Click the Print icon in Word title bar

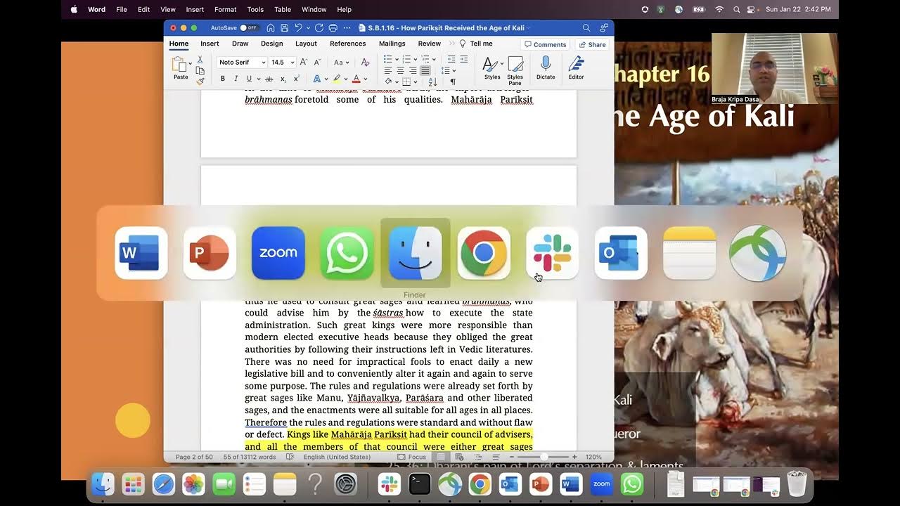tap(333, 28)
